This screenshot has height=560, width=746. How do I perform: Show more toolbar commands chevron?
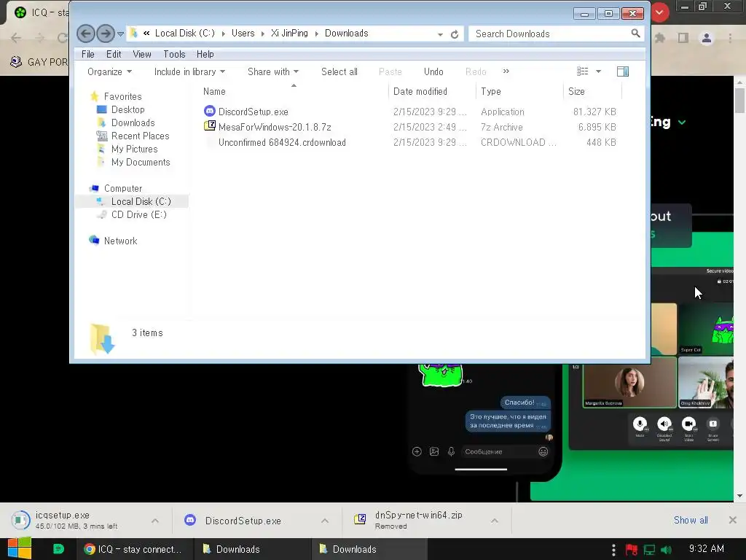point(506,71)
